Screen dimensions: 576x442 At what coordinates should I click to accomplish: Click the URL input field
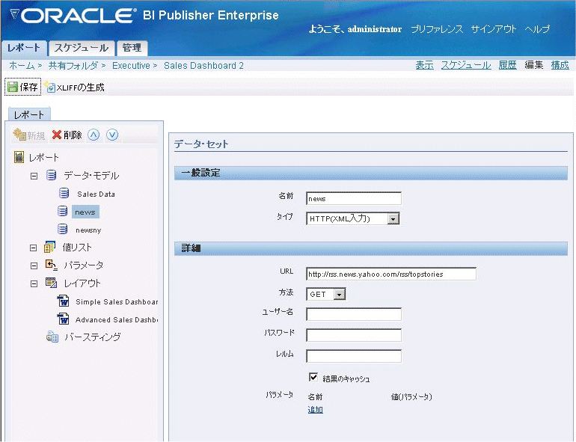[x=391, y=274]
